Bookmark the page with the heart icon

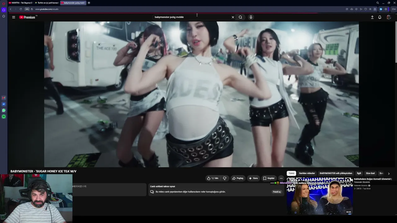[x=366, y=9]
